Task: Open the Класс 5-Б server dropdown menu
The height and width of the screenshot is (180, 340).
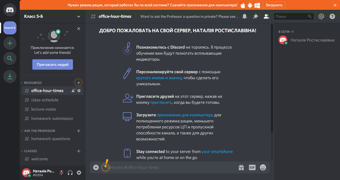Action: coord(53,16)
